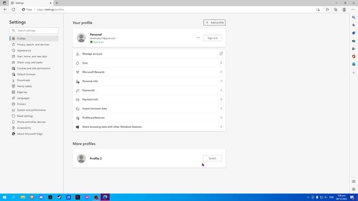358x201 pixels.
Task: Open sidebar settings gear at bottom
Action: 354,189
